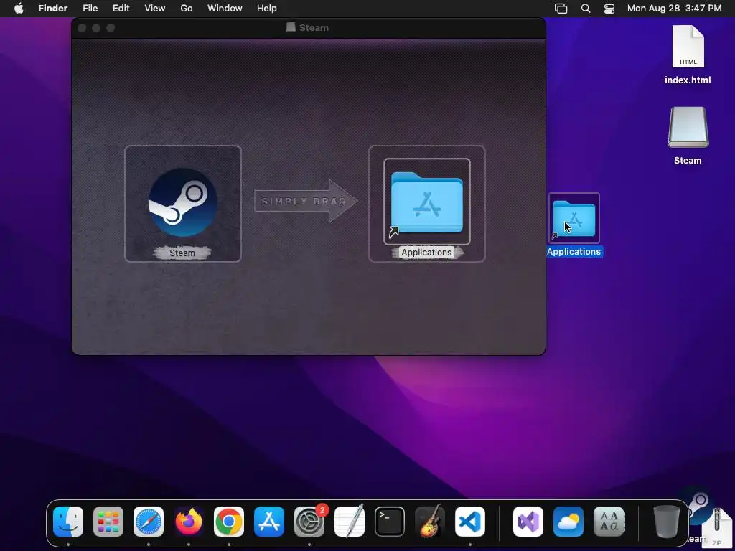Image resolution: width=735 pixels, height=551 pixels.
Task: Launch Safari from the Dock
Action: tap(149, 522)
